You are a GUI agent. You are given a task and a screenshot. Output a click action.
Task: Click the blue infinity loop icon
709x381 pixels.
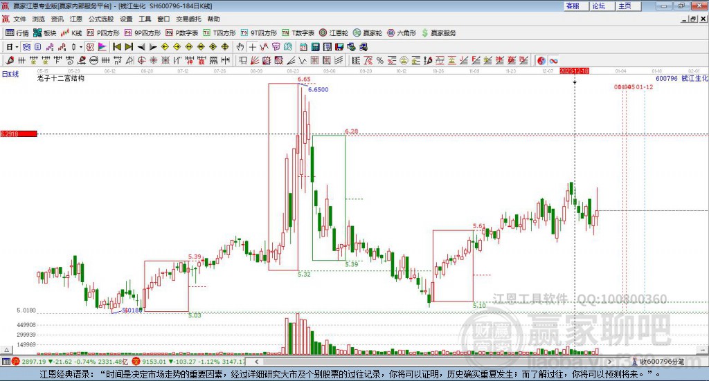tap(553, 60)
